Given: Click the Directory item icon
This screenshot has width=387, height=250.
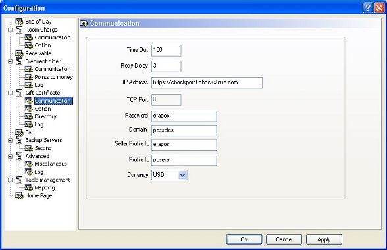Looking at the screenshot, I should [29, 116].
